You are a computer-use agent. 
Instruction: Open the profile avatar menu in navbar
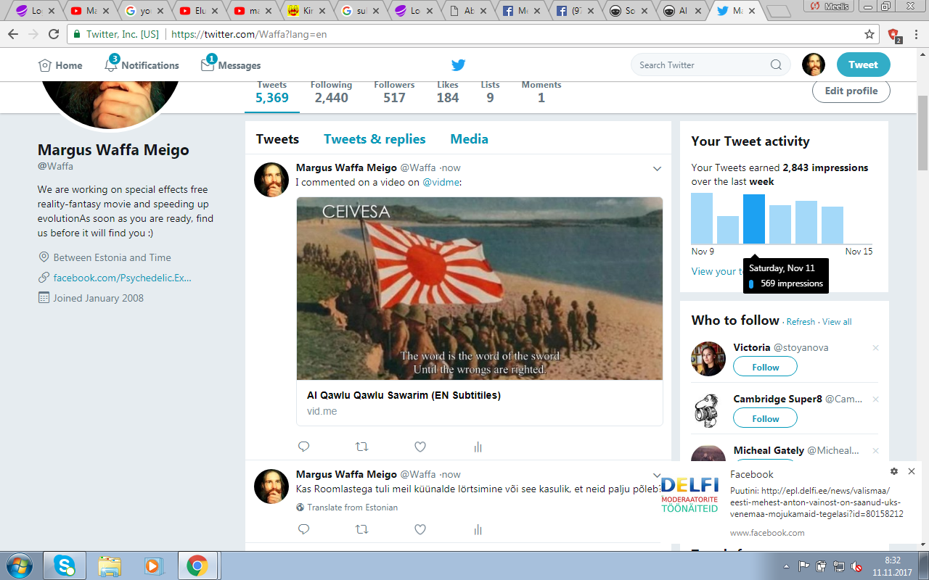click(814, 65)
